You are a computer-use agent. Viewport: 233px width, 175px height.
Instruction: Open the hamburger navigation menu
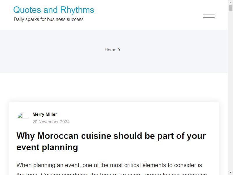coord(209,15)
